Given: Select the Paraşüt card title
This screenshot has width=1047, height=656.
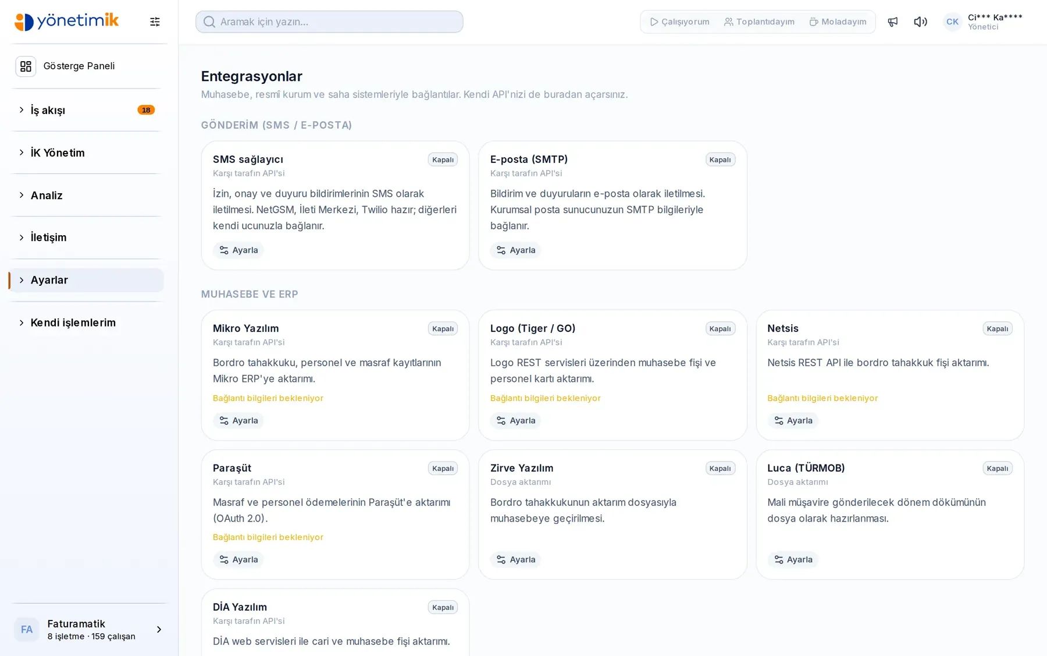Looking at the screenshot, I should pyautogui.click(x=232, y=468).
